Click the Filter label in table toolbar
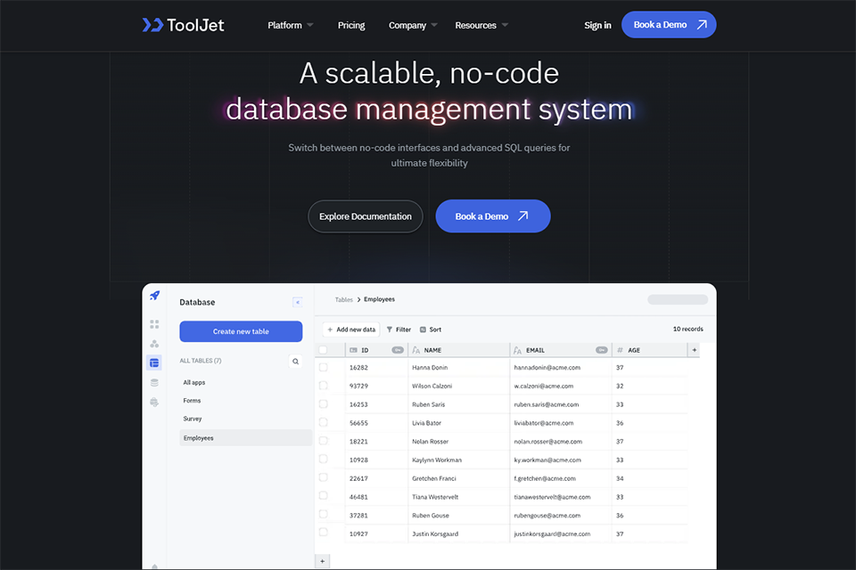Screen dimensions: 856x570 click(x=403, y=330)
